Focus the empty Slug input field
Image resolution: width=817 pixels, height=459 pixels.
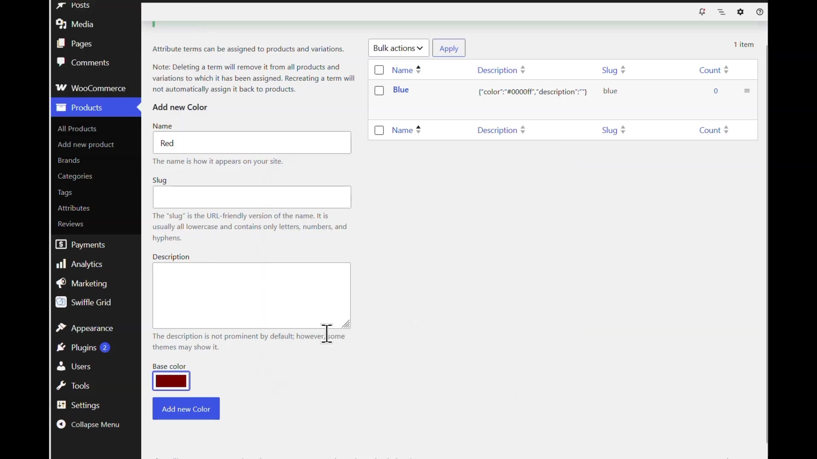click(252, 197)
